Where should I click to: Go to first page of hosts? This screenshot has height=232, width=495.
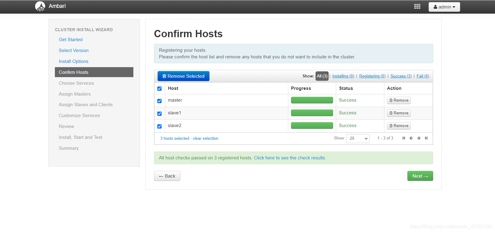(404, 138)
